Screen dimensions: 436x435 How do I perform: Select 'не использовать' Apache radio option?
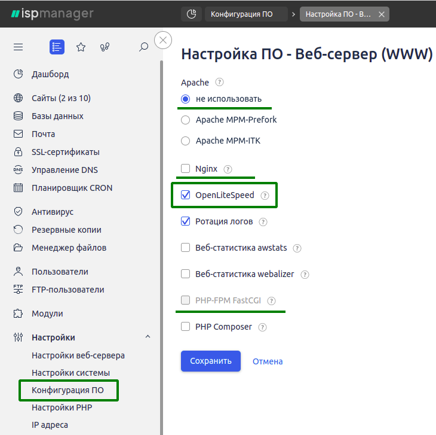click(186, 99)
